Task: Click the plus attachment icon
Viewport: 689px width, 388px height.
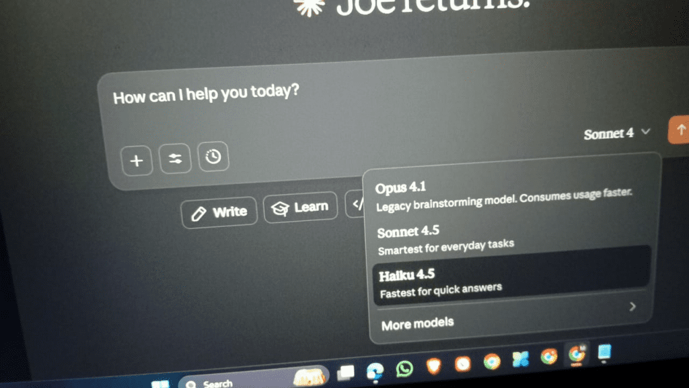Action: pos(137,161)
